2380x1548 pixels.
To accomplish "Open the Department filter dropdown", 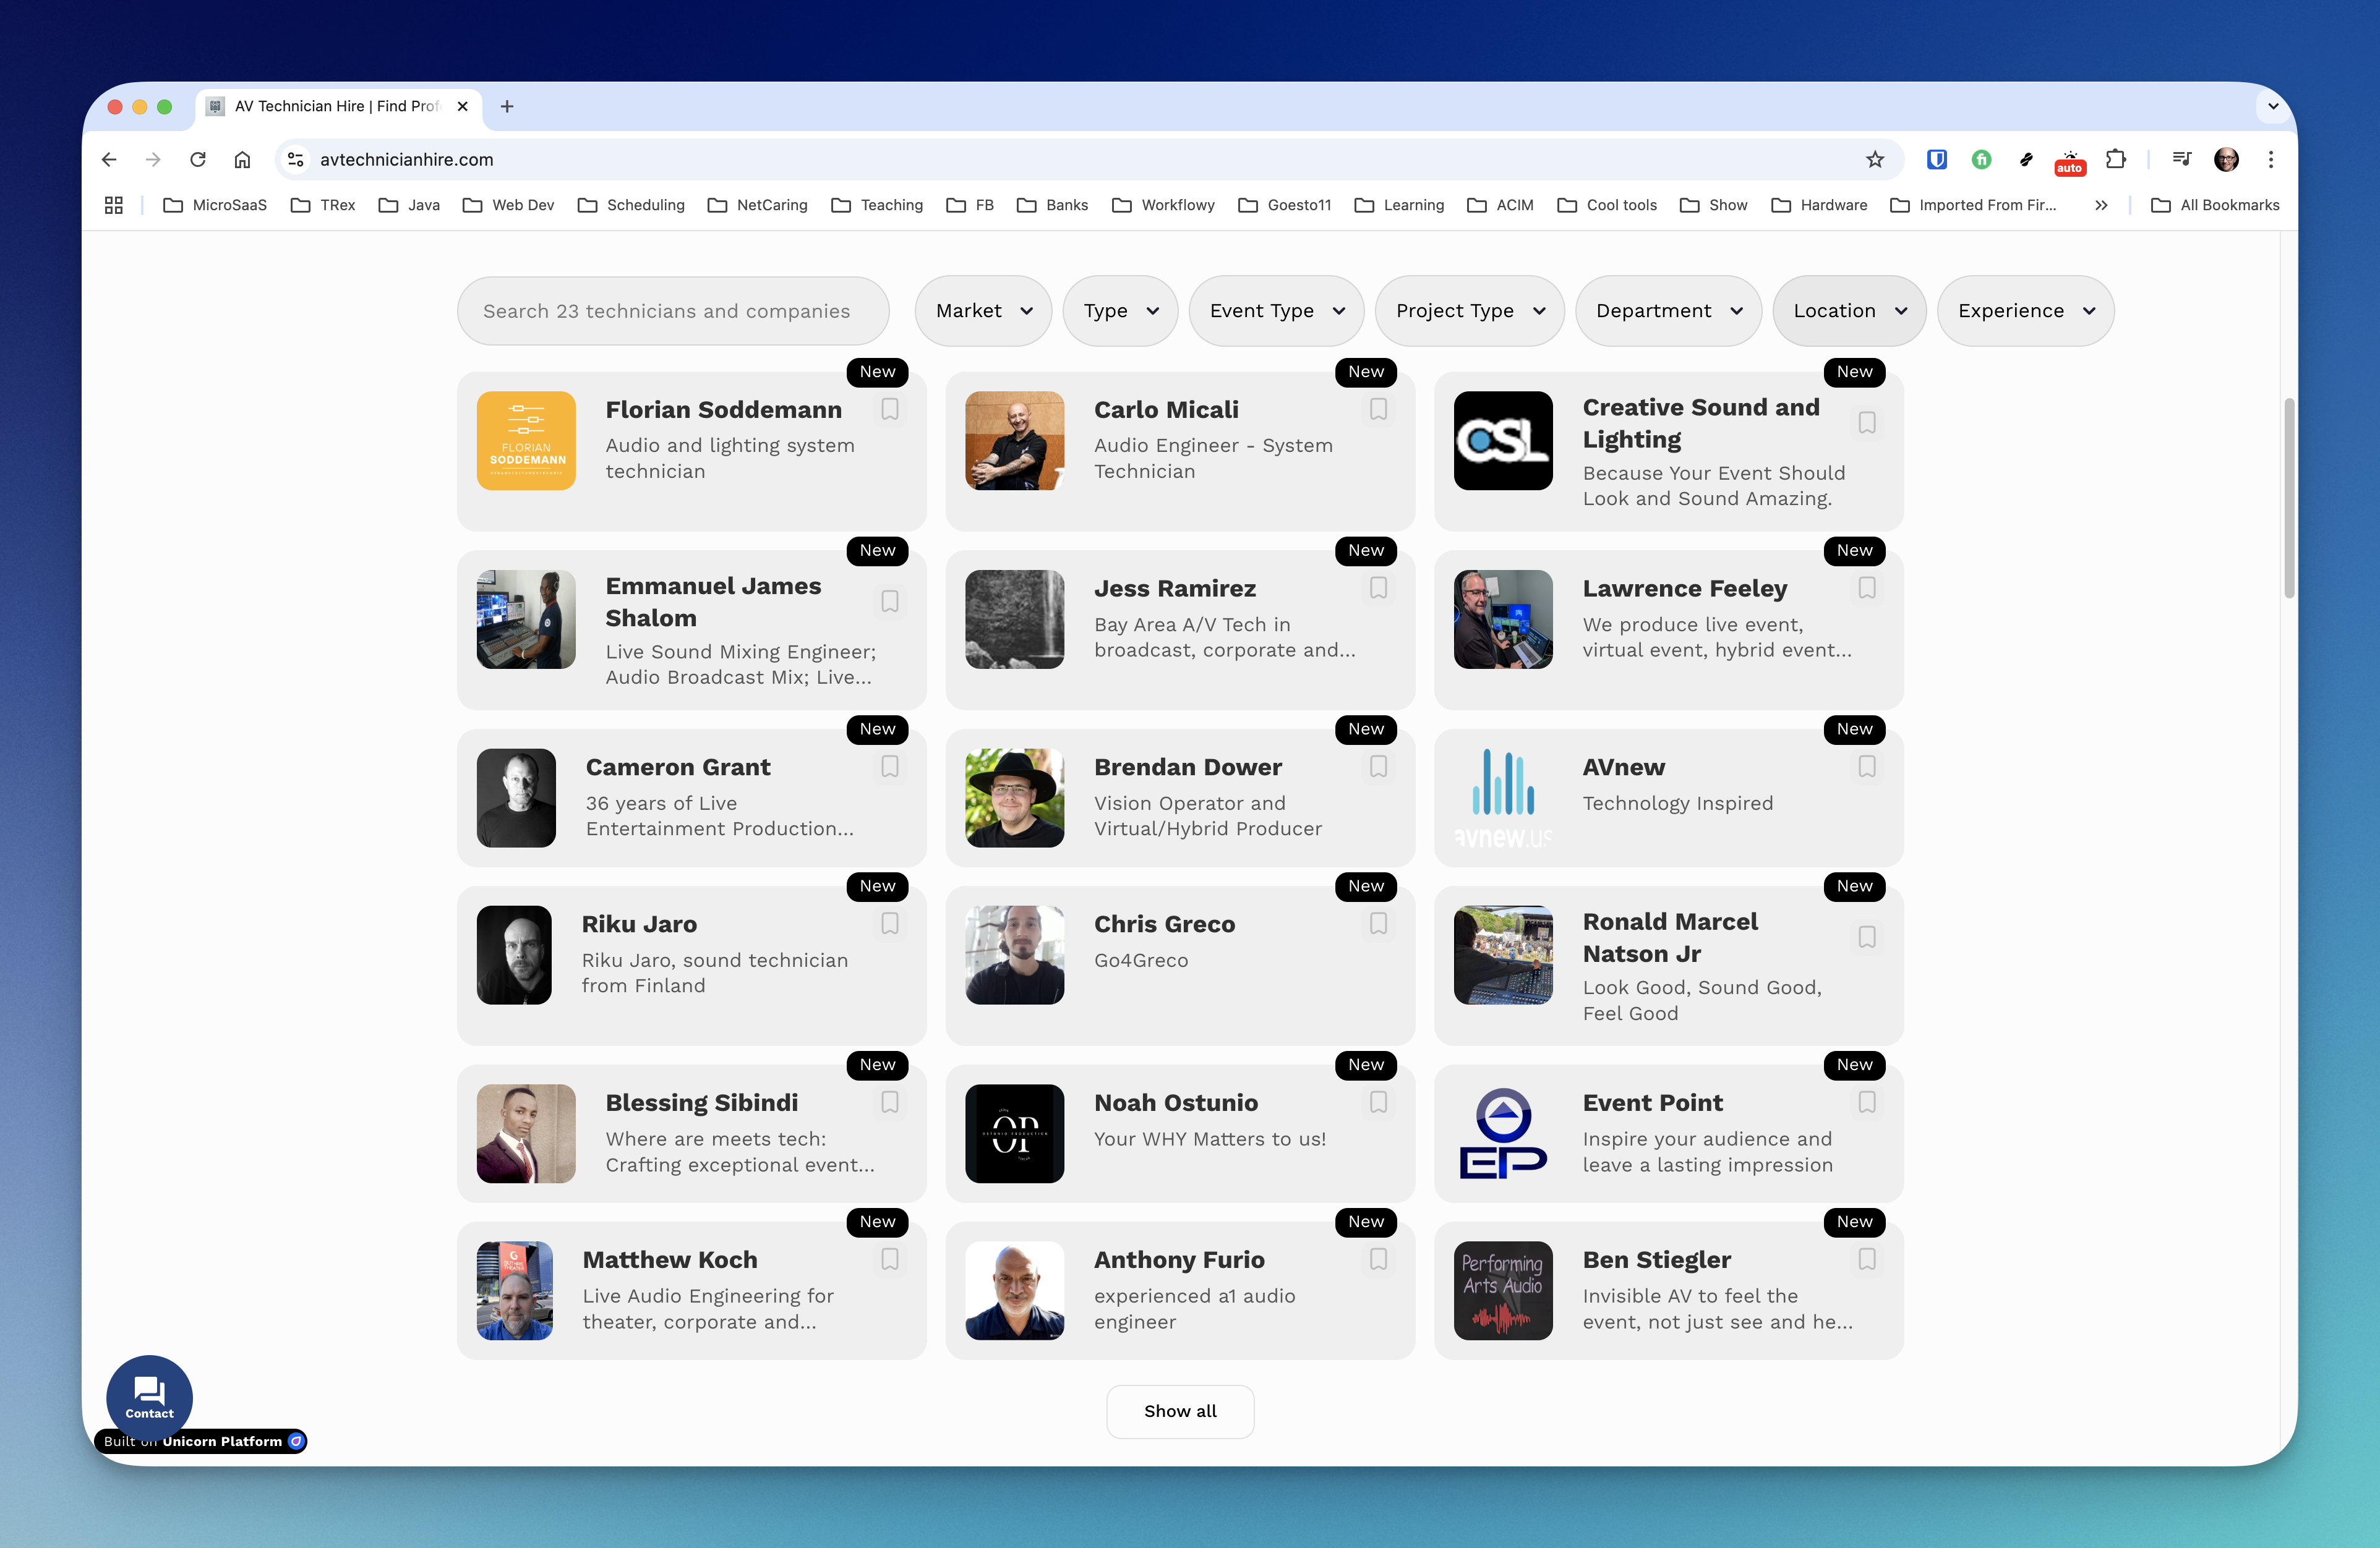I will pyautogui.click(x=1668, y=311).
